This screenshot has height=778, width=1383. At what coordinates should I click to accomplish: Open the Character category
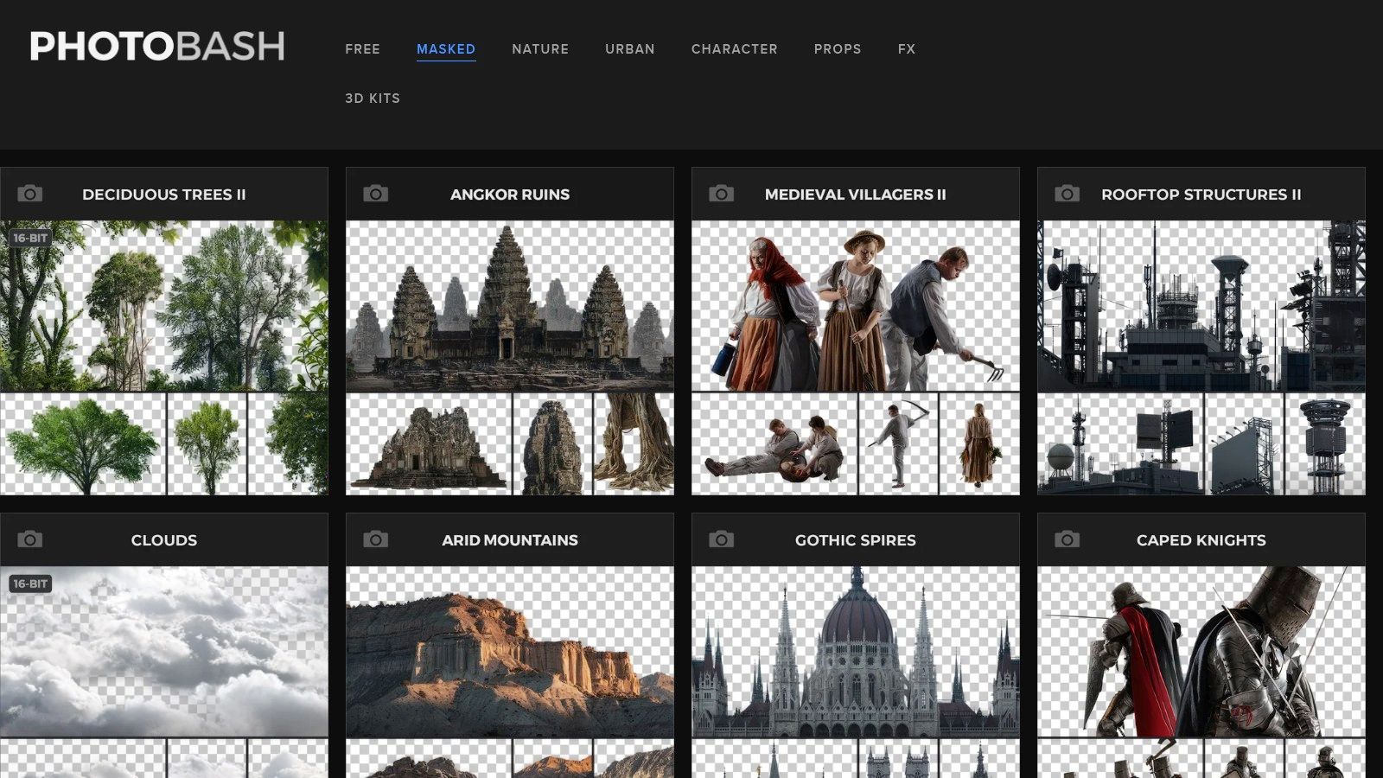pyautogui.click(x=734, y=49)
